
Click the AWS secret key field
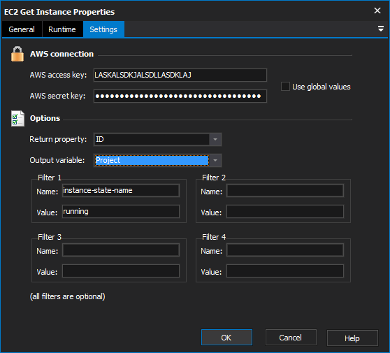(x=180, y=96)
